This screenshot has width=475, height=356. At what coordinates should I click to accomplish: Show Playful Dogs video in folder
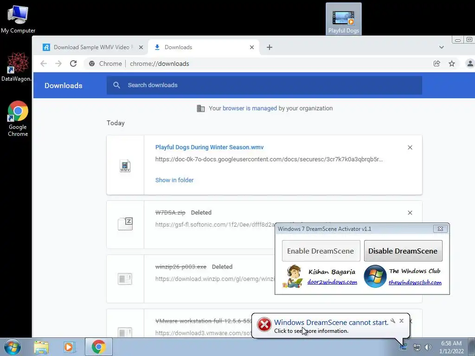(x=174, y=180)
